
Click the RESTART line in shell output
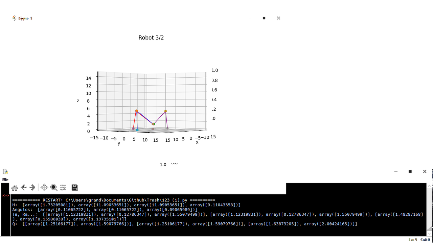[x=114, y=200]
